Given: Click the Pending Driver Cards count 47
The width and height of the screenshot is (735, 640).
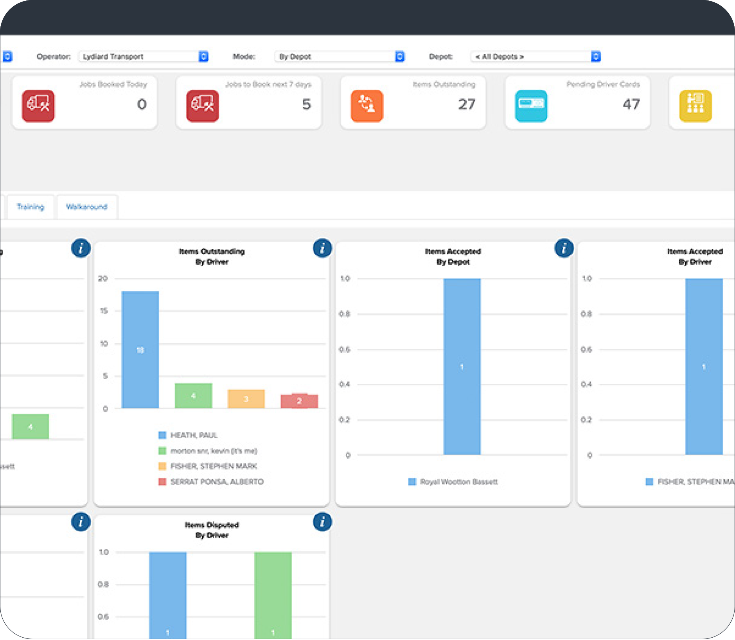Looking at the screenshot, I should pyautogui.click(x=631, y=104).
